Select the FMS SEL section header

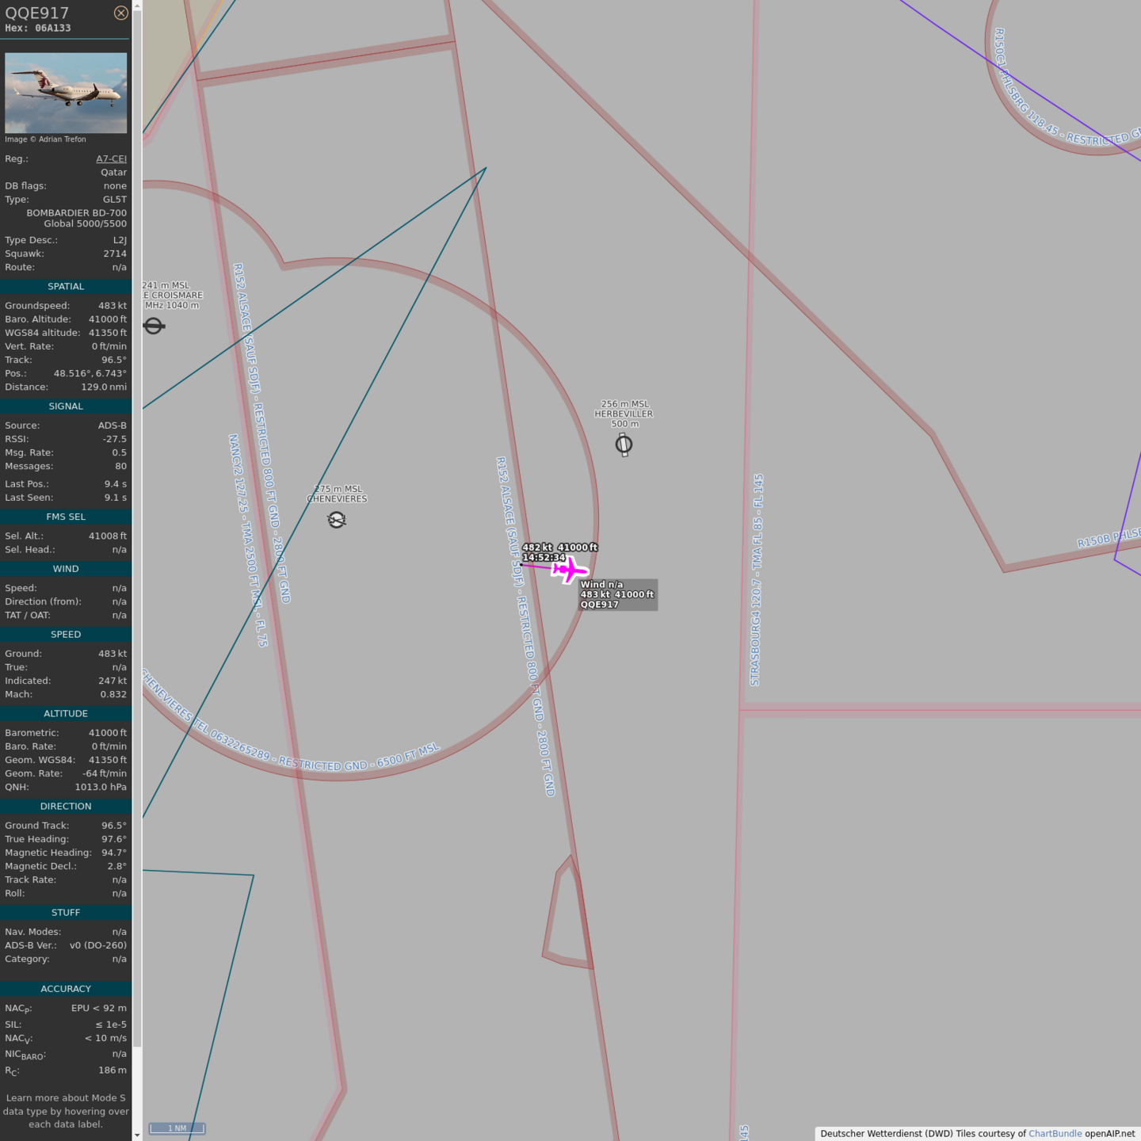[66, 517]
